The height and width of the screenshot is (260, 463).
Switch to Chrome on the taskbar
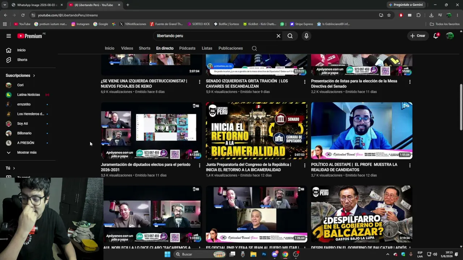pos(285,254)
